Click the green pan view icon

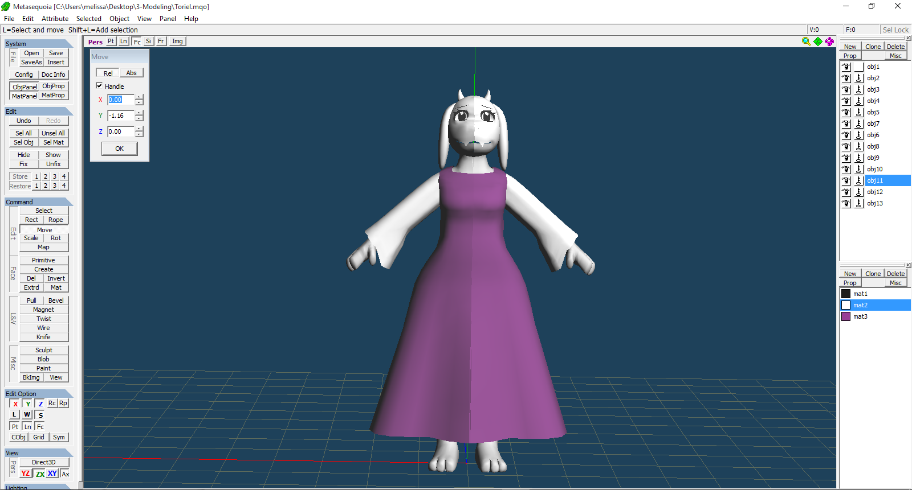pos(818,42)
